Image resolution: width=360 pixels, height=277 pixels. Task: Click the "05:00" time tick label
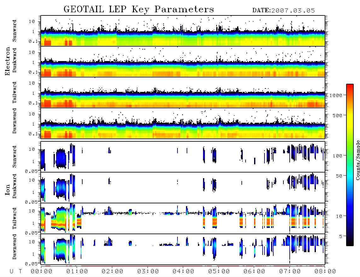tap(219, 271)
